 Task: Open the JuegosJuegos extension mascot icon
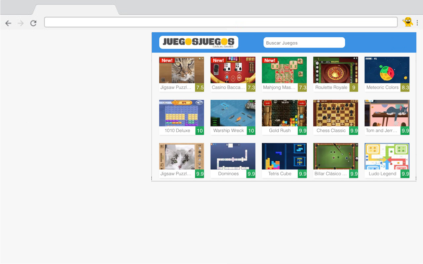(x=408, y=22)
